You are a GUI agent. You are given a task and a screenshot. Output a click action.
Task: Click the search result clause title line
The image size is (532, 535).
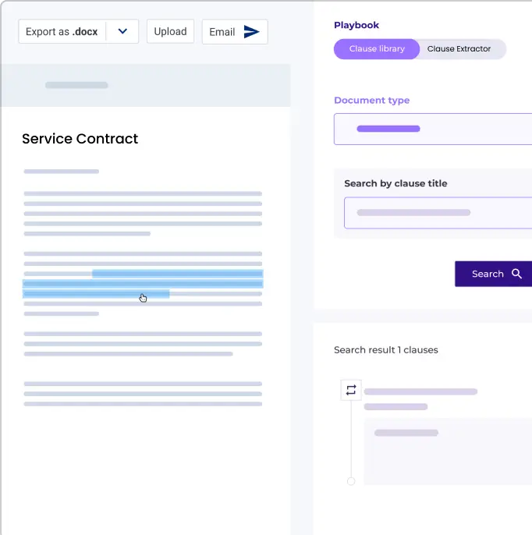coord(420,392)
